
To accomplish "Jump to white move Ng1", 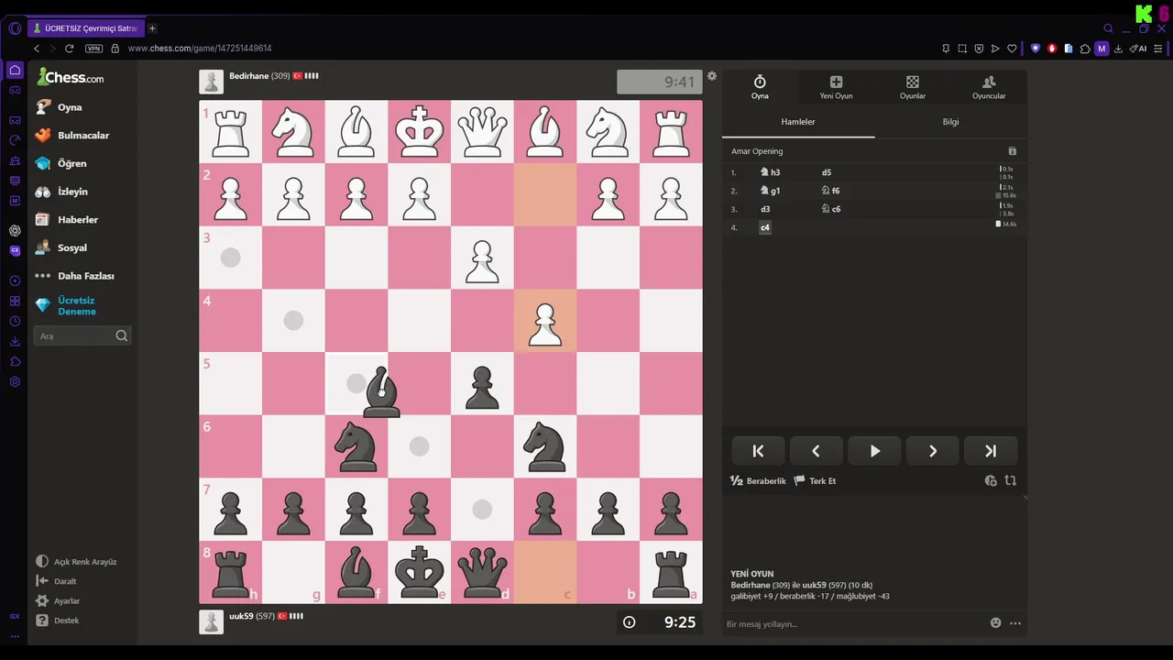I will (x=770, y=191).
